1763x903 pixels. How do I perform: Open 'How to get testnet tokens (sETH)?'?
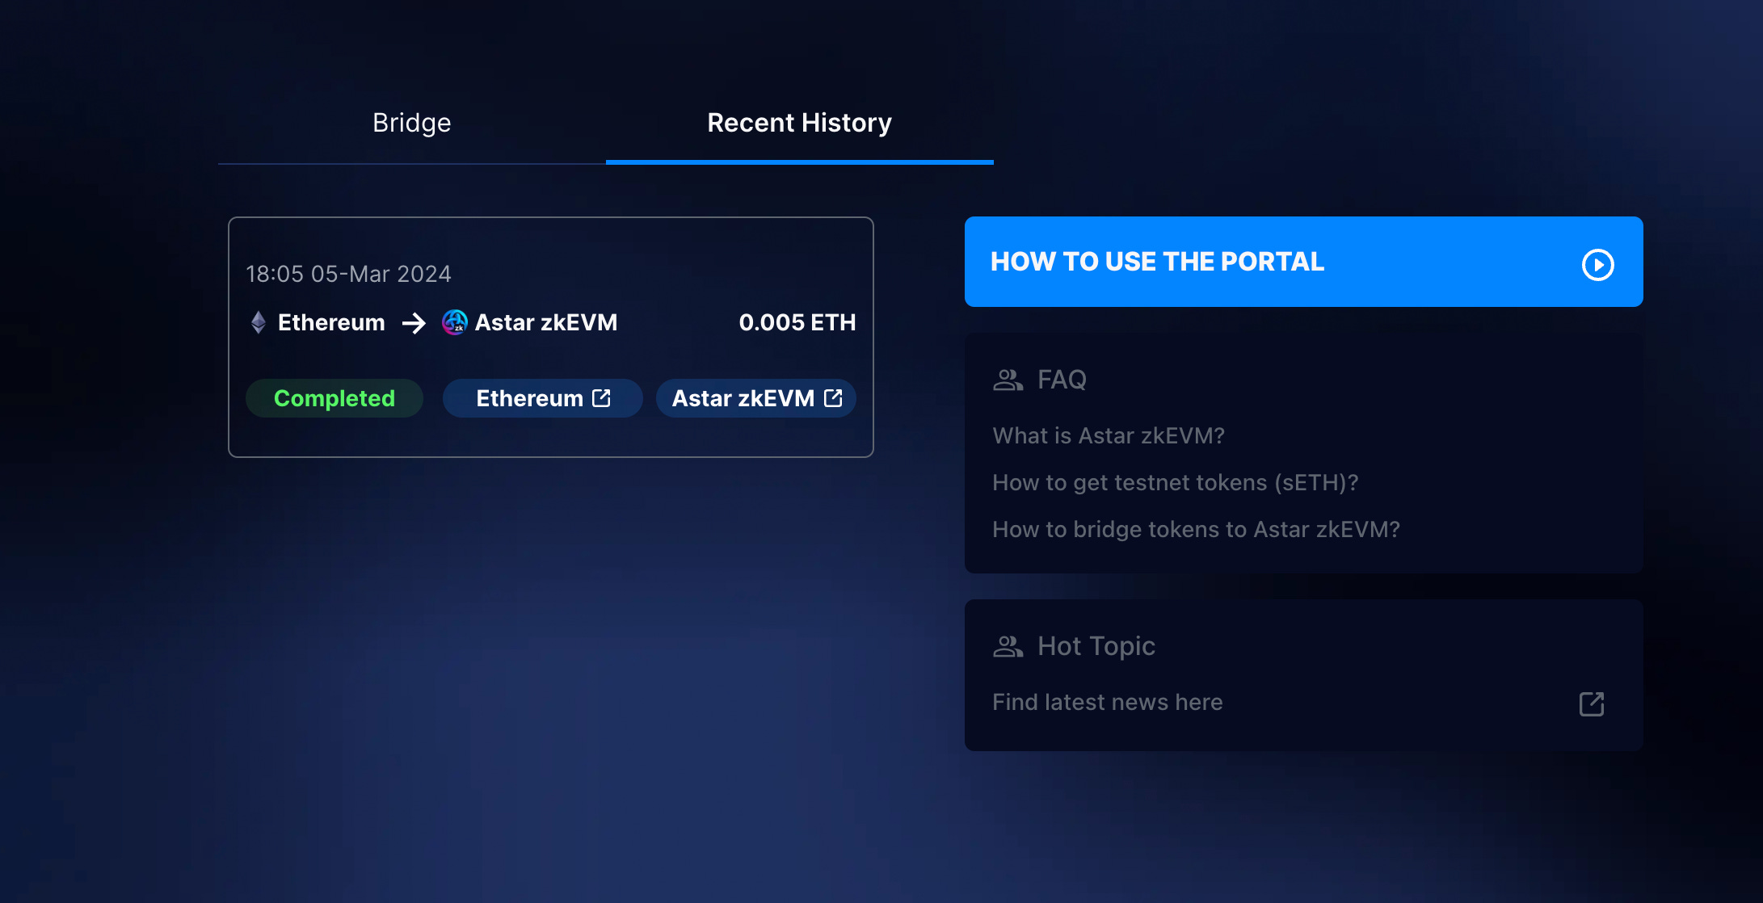[1176, 483]
